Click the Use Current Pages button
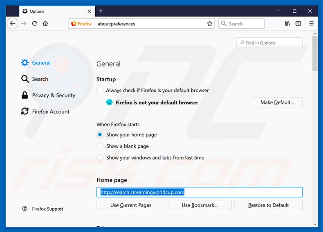This screenshot has height=232, width=323. point(131,205)
